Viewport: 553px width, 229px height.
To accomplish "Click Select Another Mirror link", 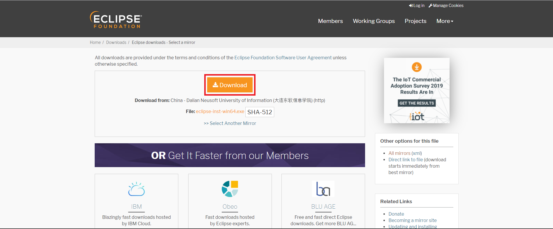I will point(230,123).
